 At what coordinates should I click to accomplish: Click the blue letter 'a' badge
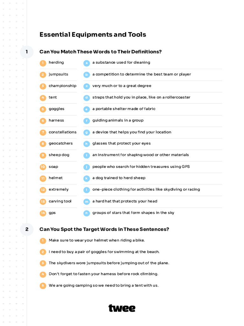[x=86, y=63]
